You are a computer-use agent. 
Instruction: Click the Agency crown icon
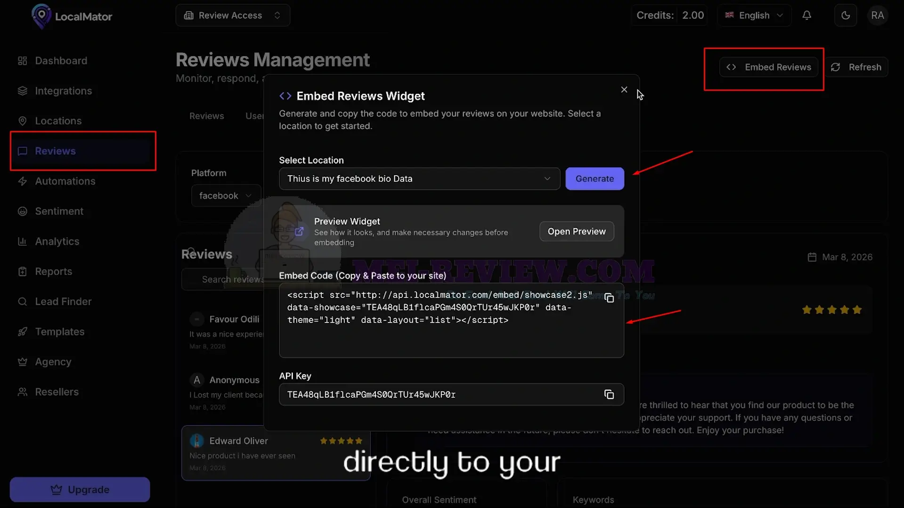[x=22, y=362]
